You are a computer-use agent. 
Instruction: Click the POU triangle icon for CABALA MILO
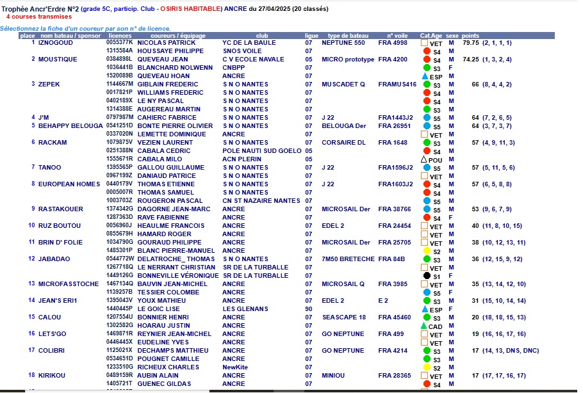pyautogui.click(x=424, y=159)
